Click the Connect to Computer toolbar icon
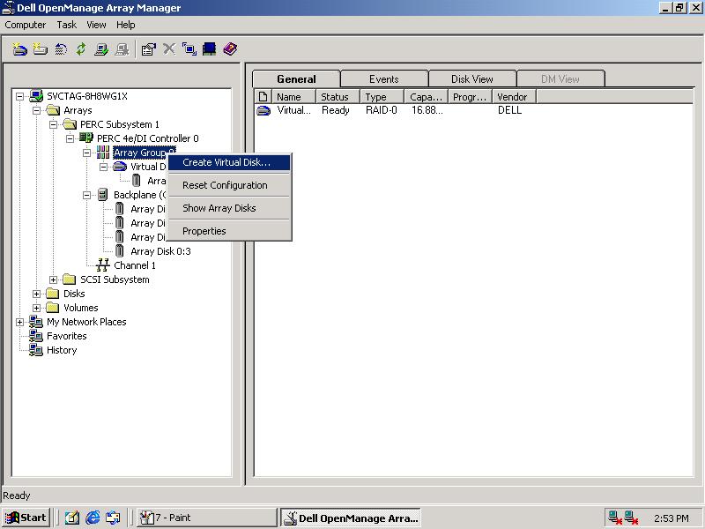 tap(101, 49)
